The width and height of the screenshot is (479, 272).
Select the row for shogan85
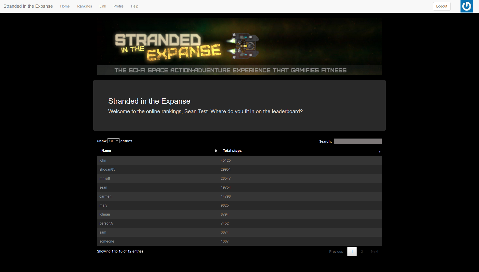239,169
